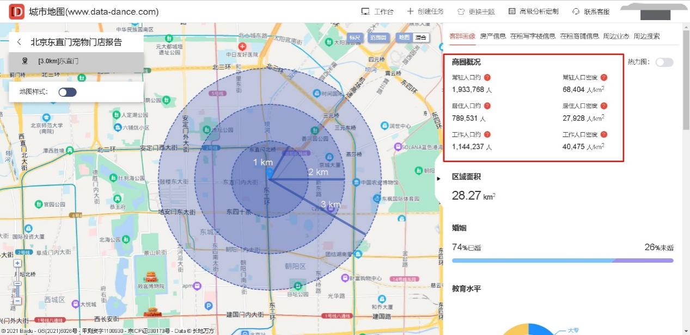The image size is (690, 335).
Task: Enable the 热力图 heatmap switch
Action: pyautogui.click(x=664, y=62)
